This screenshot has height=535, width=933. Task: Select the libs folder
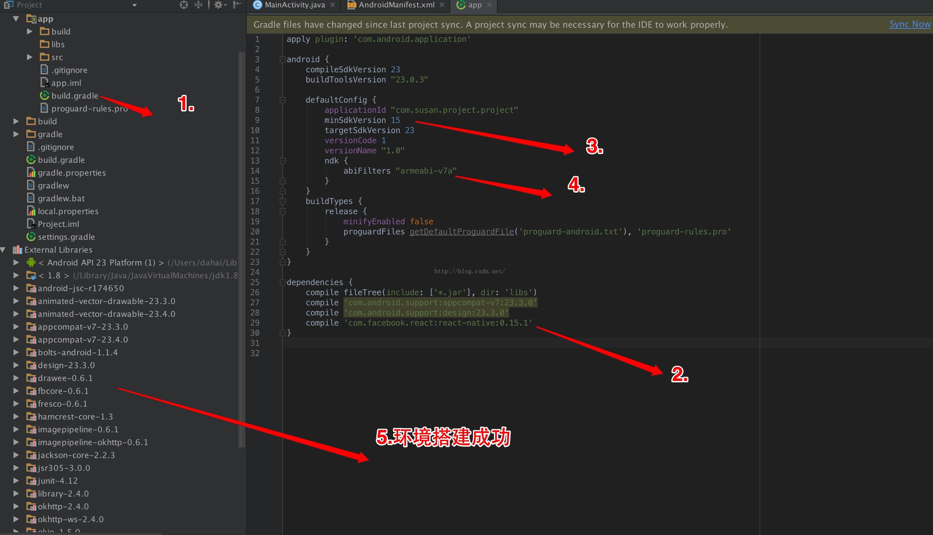[58, 45]
